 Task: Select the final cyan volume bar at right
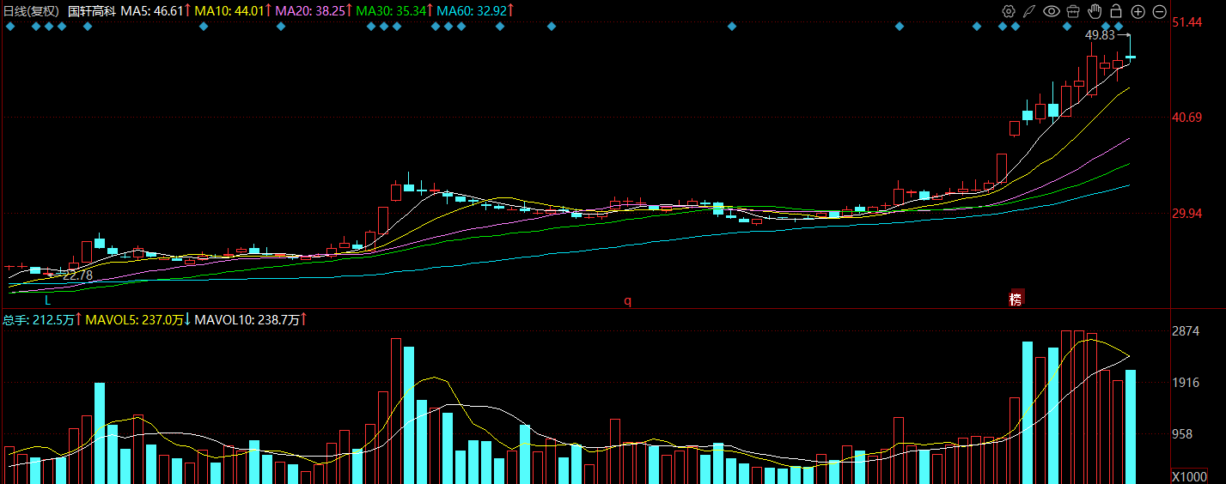[1131, 427]
